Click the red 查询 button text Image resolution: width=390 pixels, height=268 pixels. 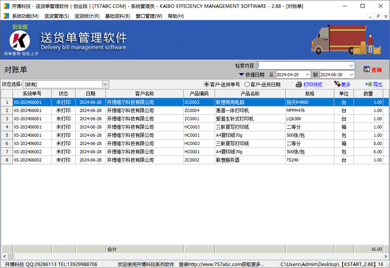[x=376, y=70]
